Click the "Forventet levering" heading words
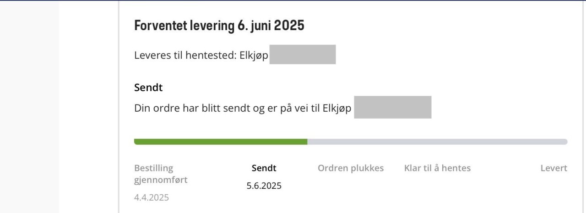586x213 pixels. point(184,26)
